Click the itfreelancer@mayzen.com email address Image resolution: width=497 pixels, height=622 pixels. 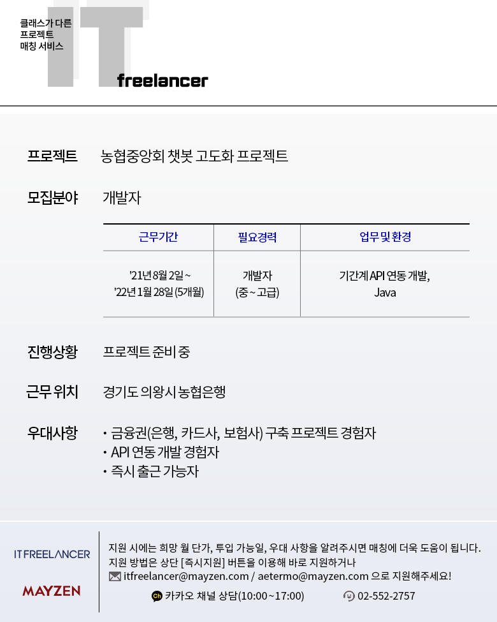[186, 576]
